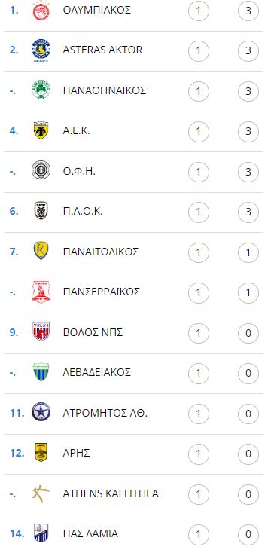
Task: Click games-played circle for ΑΤΡΟΜΗΤΟΣ ΑΘ.
Action: click(199, 414)
